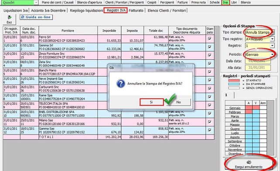Close the Gb dialog window

click(187, 67)
